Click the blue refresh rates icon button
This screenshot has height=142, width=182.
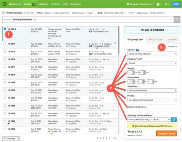174,119
